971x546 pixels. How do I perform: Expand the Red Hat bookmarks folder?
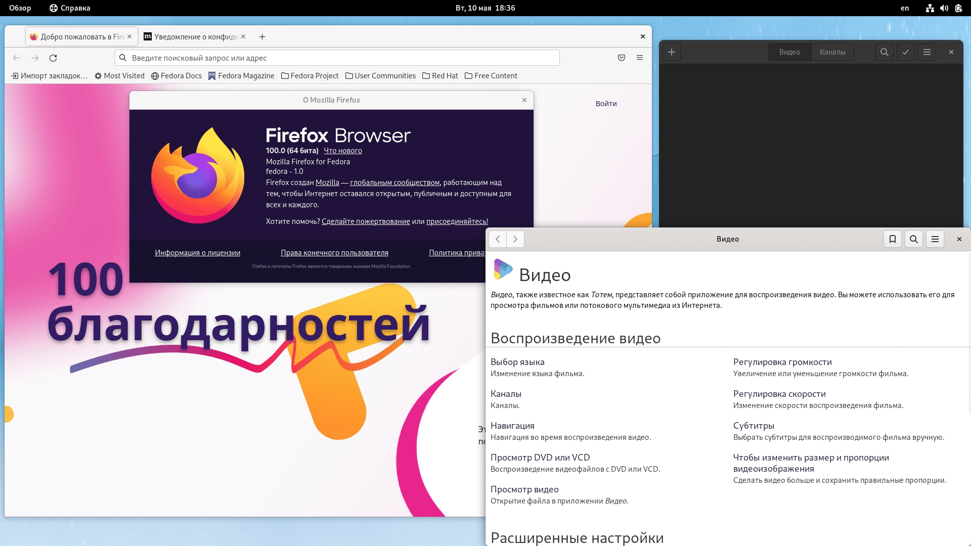[x=440, y=76]
